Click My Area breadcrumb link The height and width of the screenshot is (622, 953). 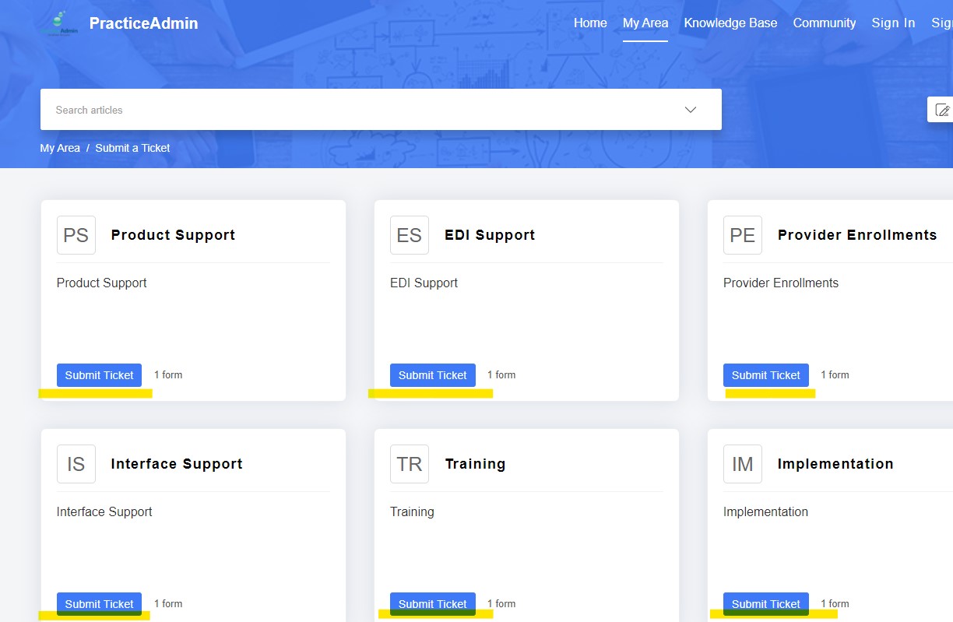(60, 148)
